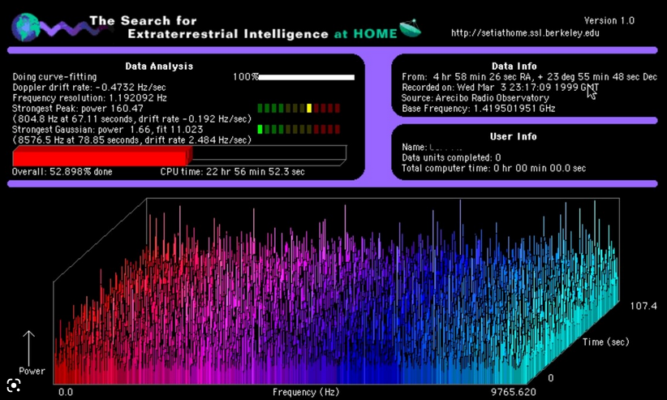Open the setiathome.ssl.berkeley.edu link
The height and width of the screenshot is (400, 667).
point(525,33)
